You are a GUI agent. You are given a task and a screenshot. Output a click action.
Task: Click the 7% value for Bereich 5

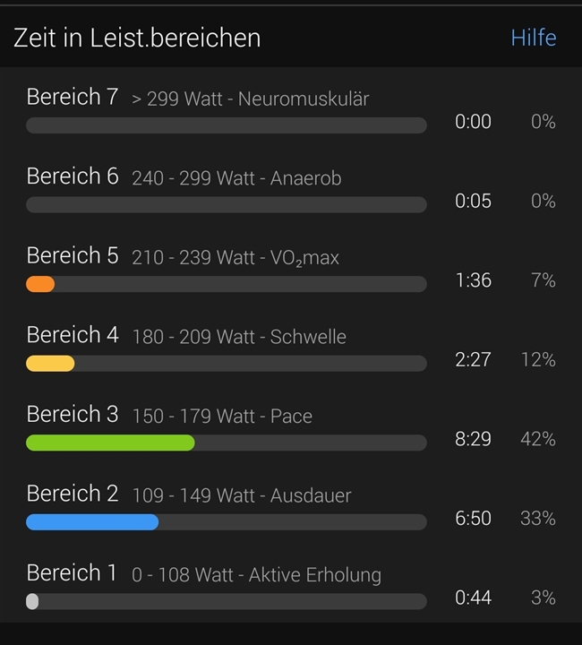tap(543, 280)
